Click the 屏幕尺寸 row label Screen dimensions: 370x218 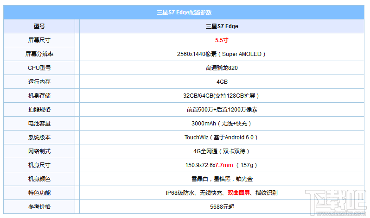[x=39, y=40]
